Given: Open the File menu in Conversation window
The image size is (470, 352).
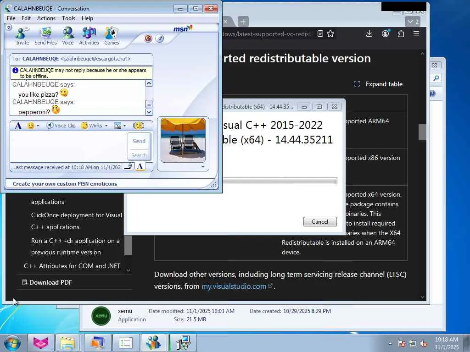Looking at the screenshot, I should [11, 18].
